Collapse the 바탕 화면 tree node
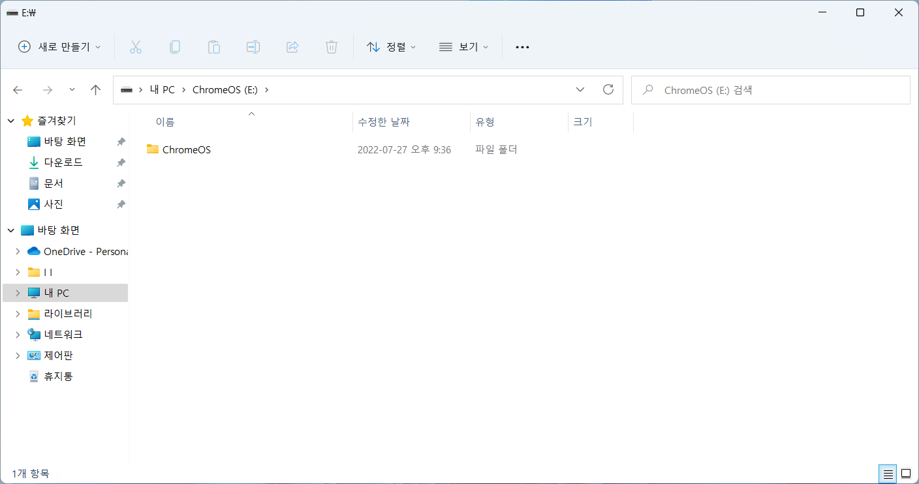The image size is (919, 484). 11,230
